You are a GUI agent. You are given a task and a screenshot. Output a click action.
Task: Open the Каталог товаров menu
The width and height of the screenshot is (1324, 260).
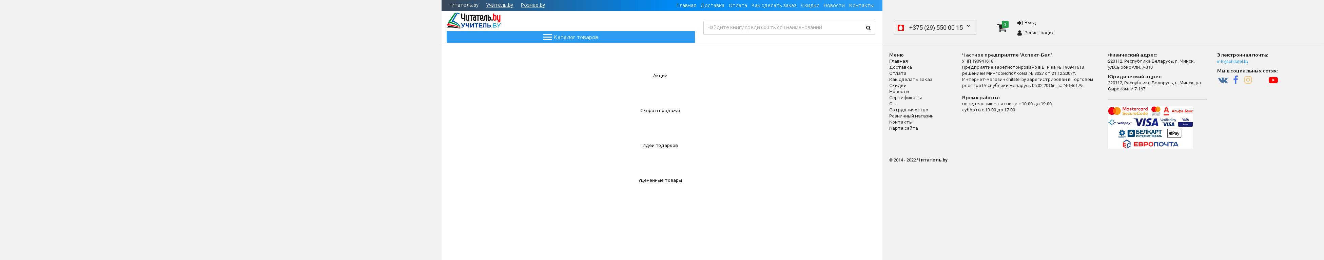coord(570,38)
